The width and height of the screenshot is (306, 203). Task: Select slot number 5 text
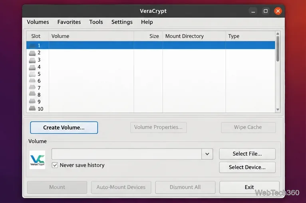pos(39,74)
